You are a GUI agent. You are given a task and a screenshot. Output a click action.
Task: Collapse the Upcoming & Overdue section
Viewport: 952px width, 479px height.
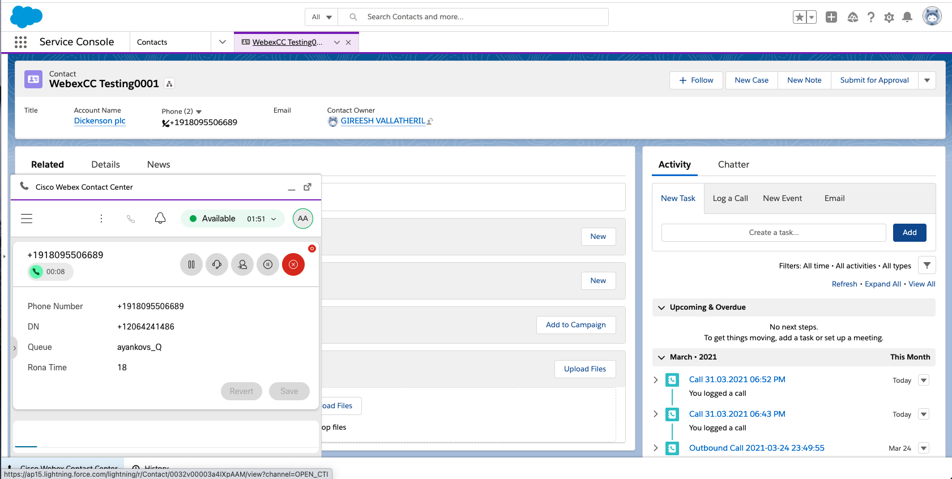(661, 307)
